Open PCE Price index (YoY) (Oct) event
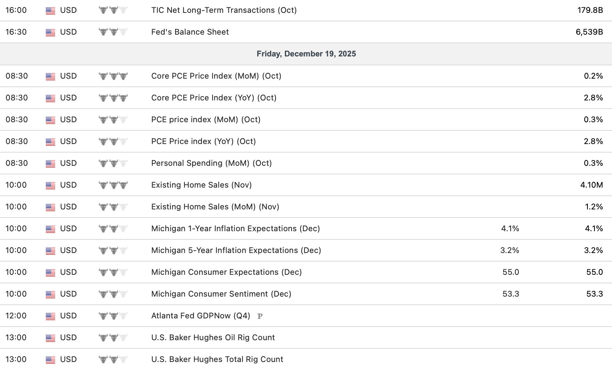 click(x=203, y=141)
